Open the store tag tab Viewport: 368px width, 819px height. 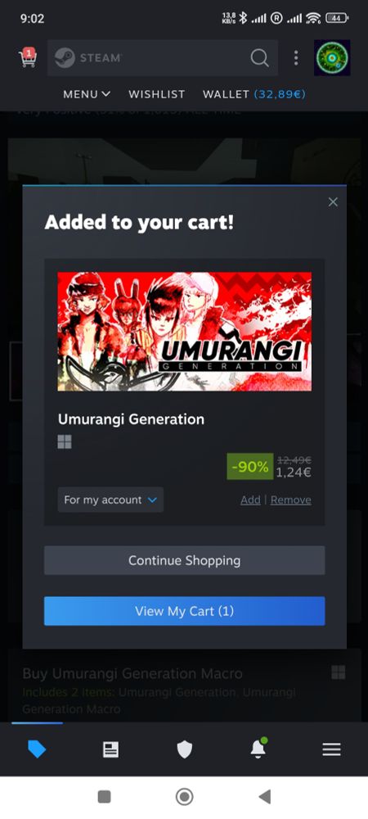pos(37,749)
